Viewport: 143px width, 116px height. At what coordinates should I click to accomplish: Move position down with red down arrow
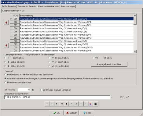click(6, 45)
